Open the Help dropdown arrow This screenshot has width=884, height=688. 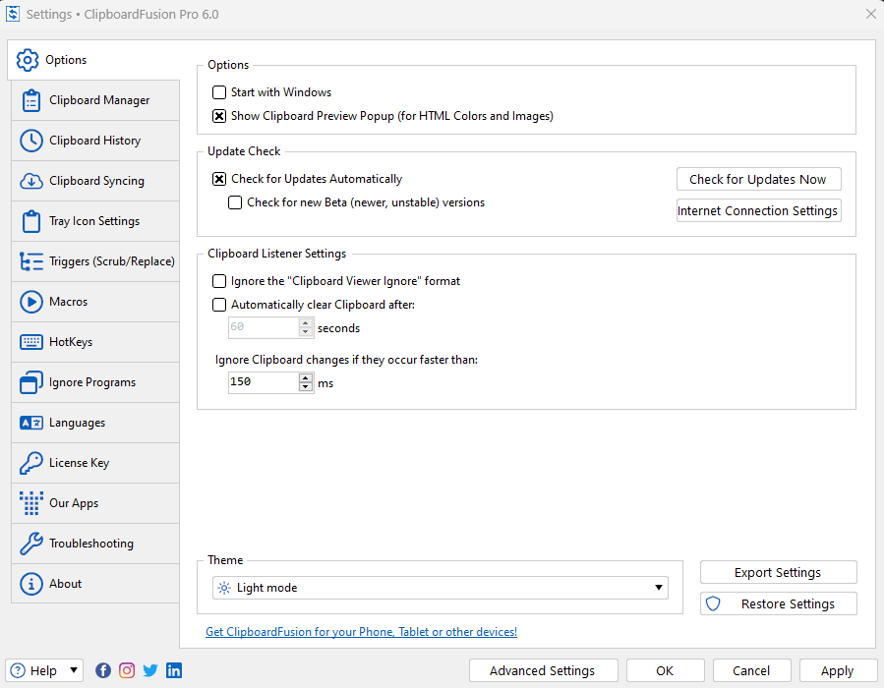tap(74, 670)
